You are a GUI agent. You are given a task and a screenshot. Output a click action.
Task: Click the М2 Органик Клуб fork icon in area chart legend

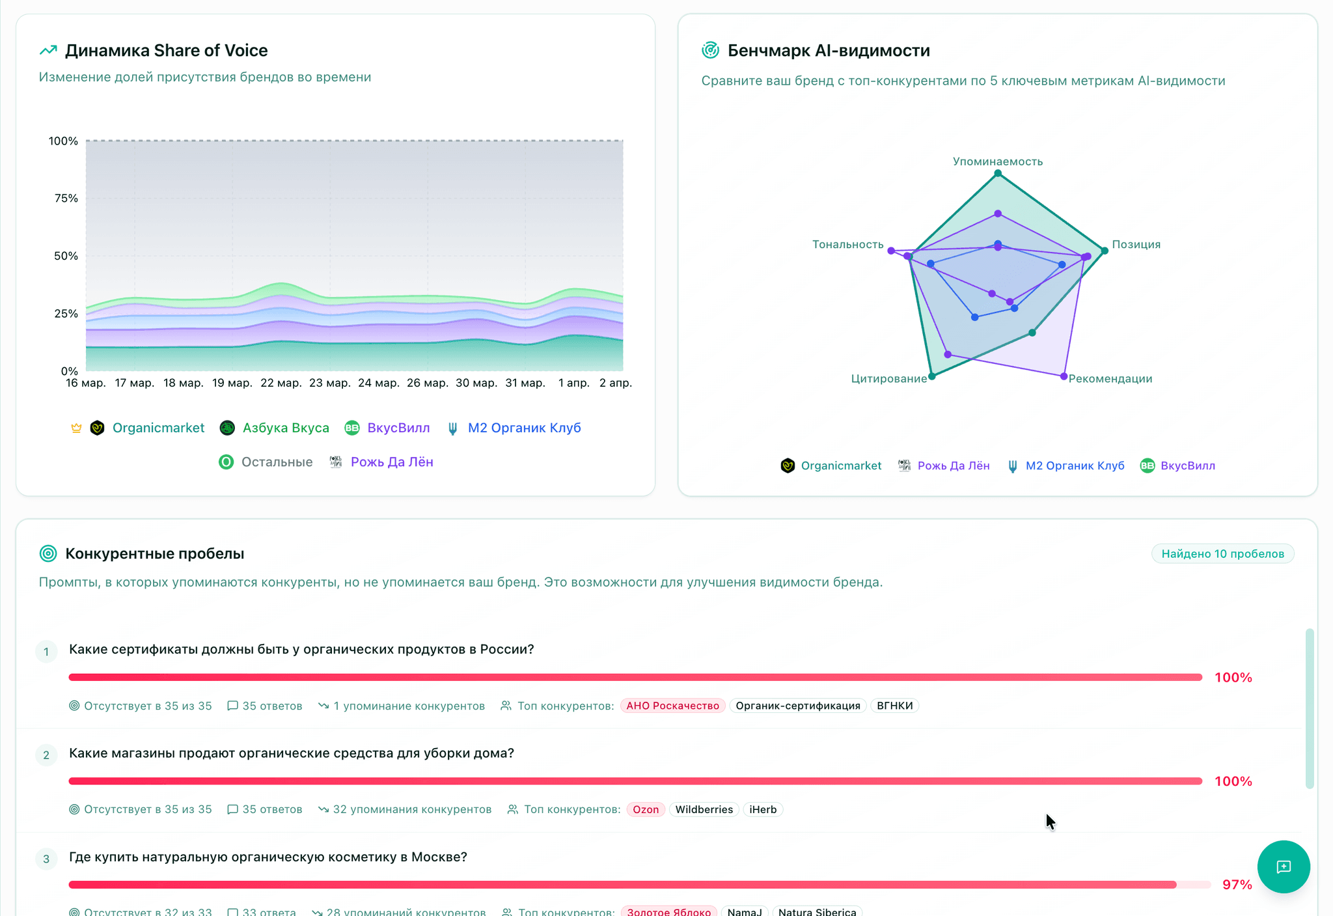(x=453, y=428)
